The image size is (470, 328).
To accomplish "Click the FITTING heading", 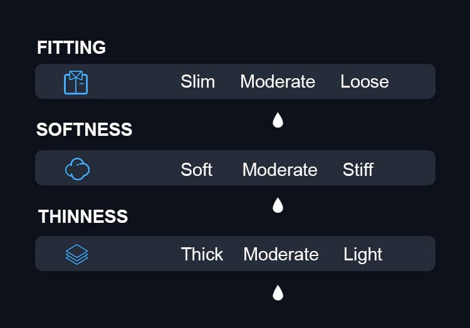I will click(x=71, y=48).
